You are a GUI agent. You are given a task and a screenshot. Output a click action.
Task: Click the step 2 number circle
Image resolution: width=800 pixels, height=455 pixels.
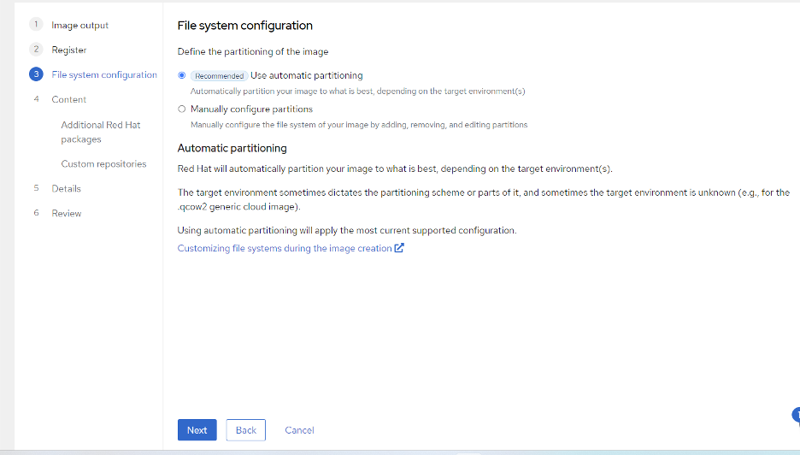36,49
